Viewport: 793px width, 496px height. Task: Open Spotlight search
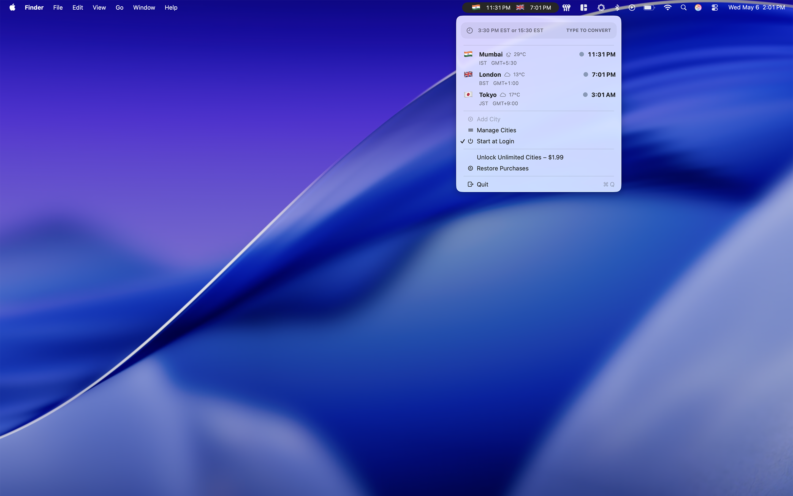(x=684, y=7)
